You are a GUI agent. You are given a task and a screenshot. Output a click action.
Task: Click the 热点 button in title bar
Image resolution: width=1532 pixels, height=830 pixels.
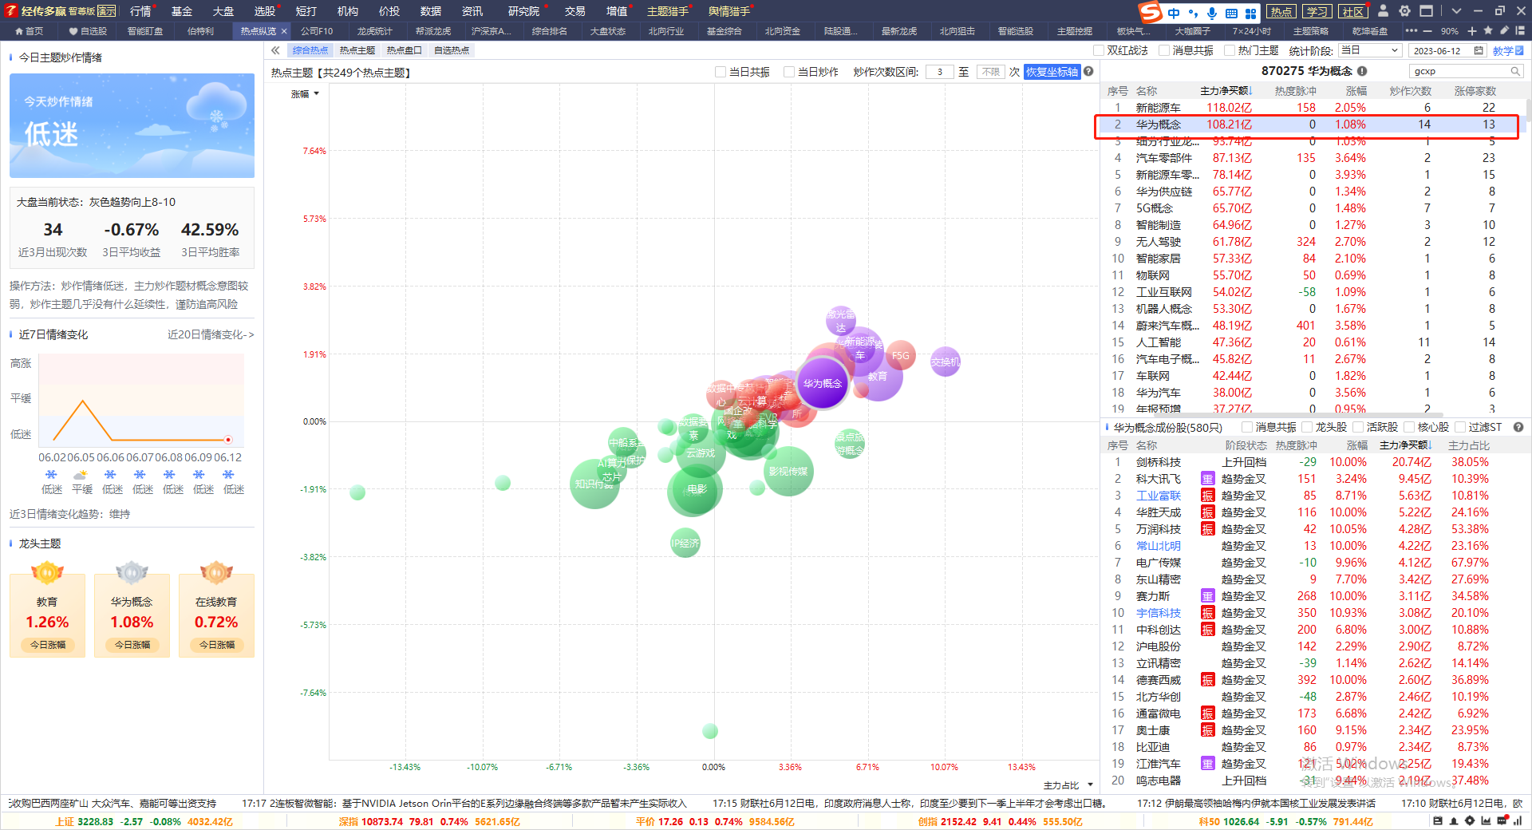click(1281, 11)
